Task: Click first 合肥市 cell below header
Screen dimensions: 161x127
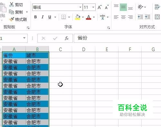Action: (x=37, y=61)
